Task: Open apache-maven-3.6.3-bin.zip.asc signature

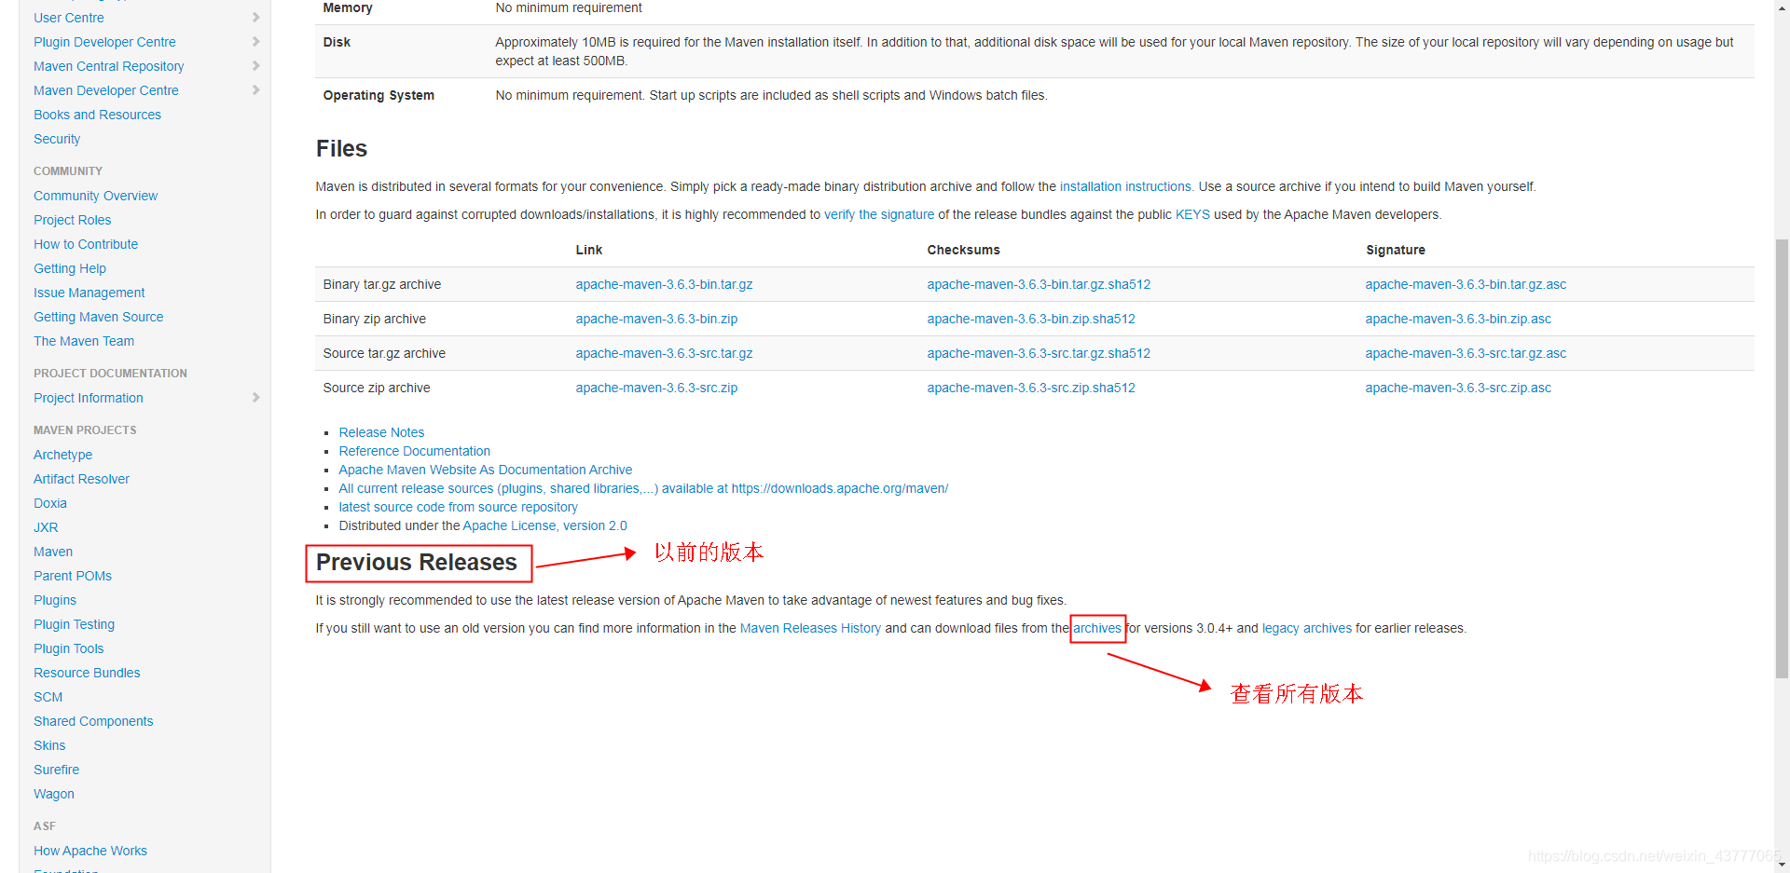Action: [x=1458, y=319]
